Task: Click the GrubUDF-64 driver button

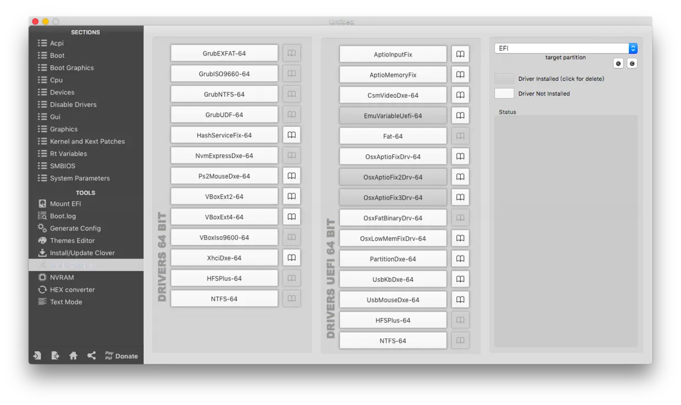Action: click(224, 114)
